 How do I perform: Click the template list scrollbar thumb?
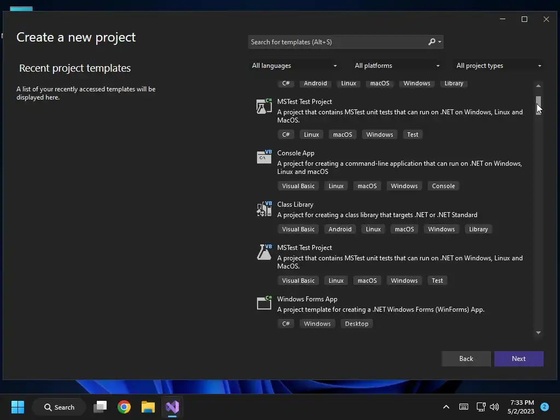tap(538, 105)
